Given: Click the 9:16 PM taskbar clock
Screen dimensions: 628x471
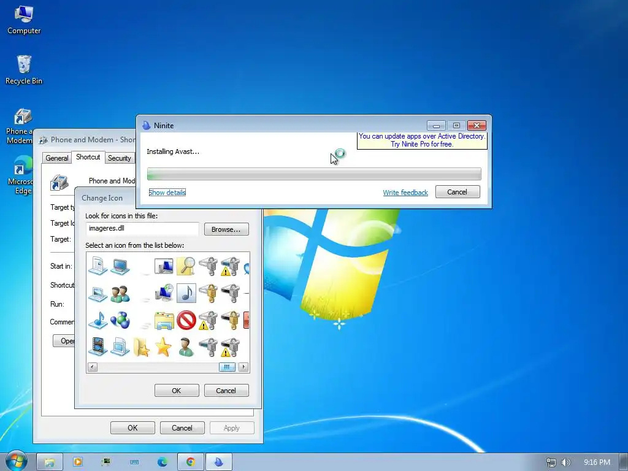Looking at the screenshot, I should click(597, 462).
